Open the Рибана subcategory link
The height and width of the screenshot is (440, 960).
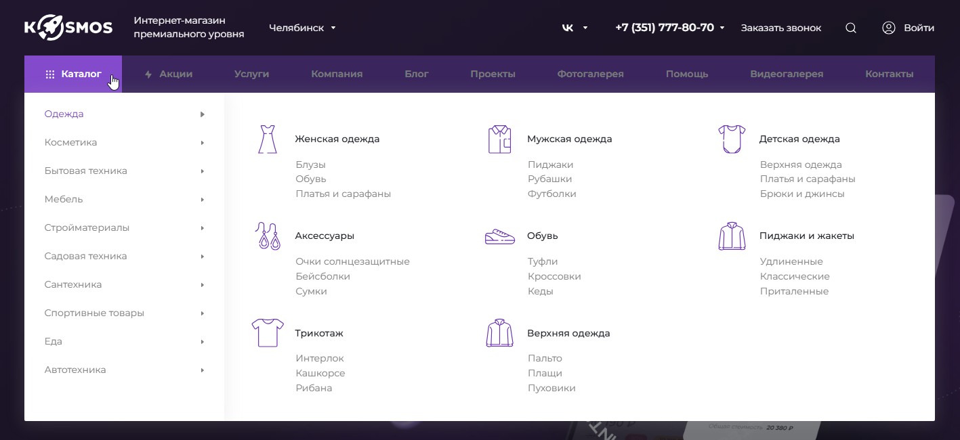point(314,389)
